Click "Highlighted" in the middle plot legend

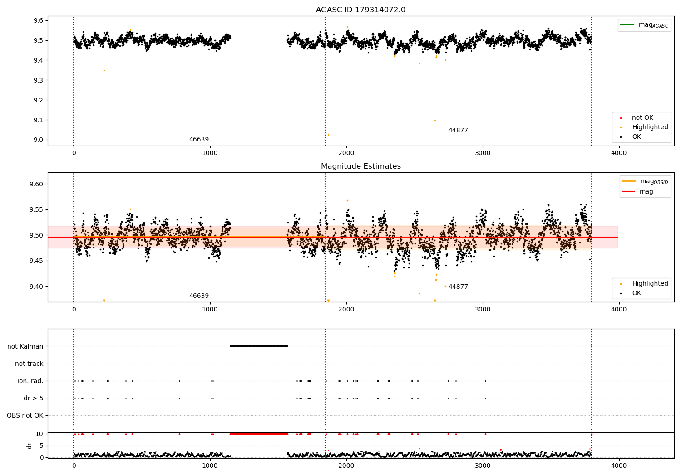pos(645,284)
